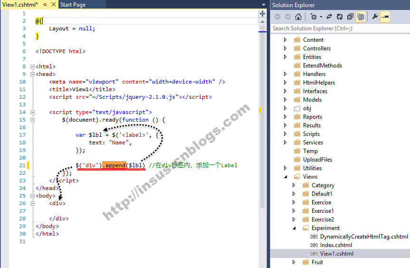This screenshot has width=410, height=268.
Task: Open Index.cshtml in Solution Explorer
Action: tap(336, 245)
